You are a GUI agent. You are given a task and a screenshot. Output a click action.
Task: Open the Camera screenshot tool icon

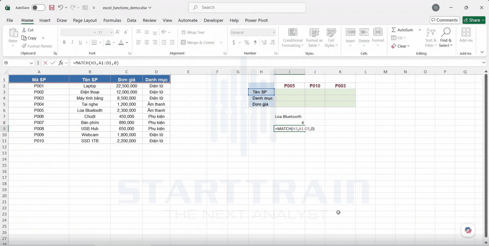click(85, 8)
